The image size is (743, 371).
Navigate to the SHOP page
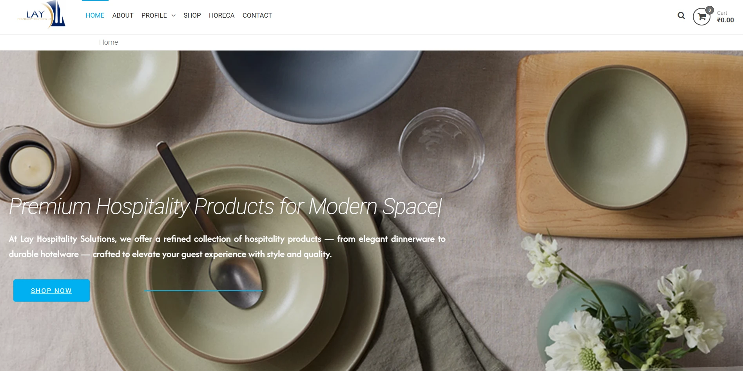(x=192, y=15)
